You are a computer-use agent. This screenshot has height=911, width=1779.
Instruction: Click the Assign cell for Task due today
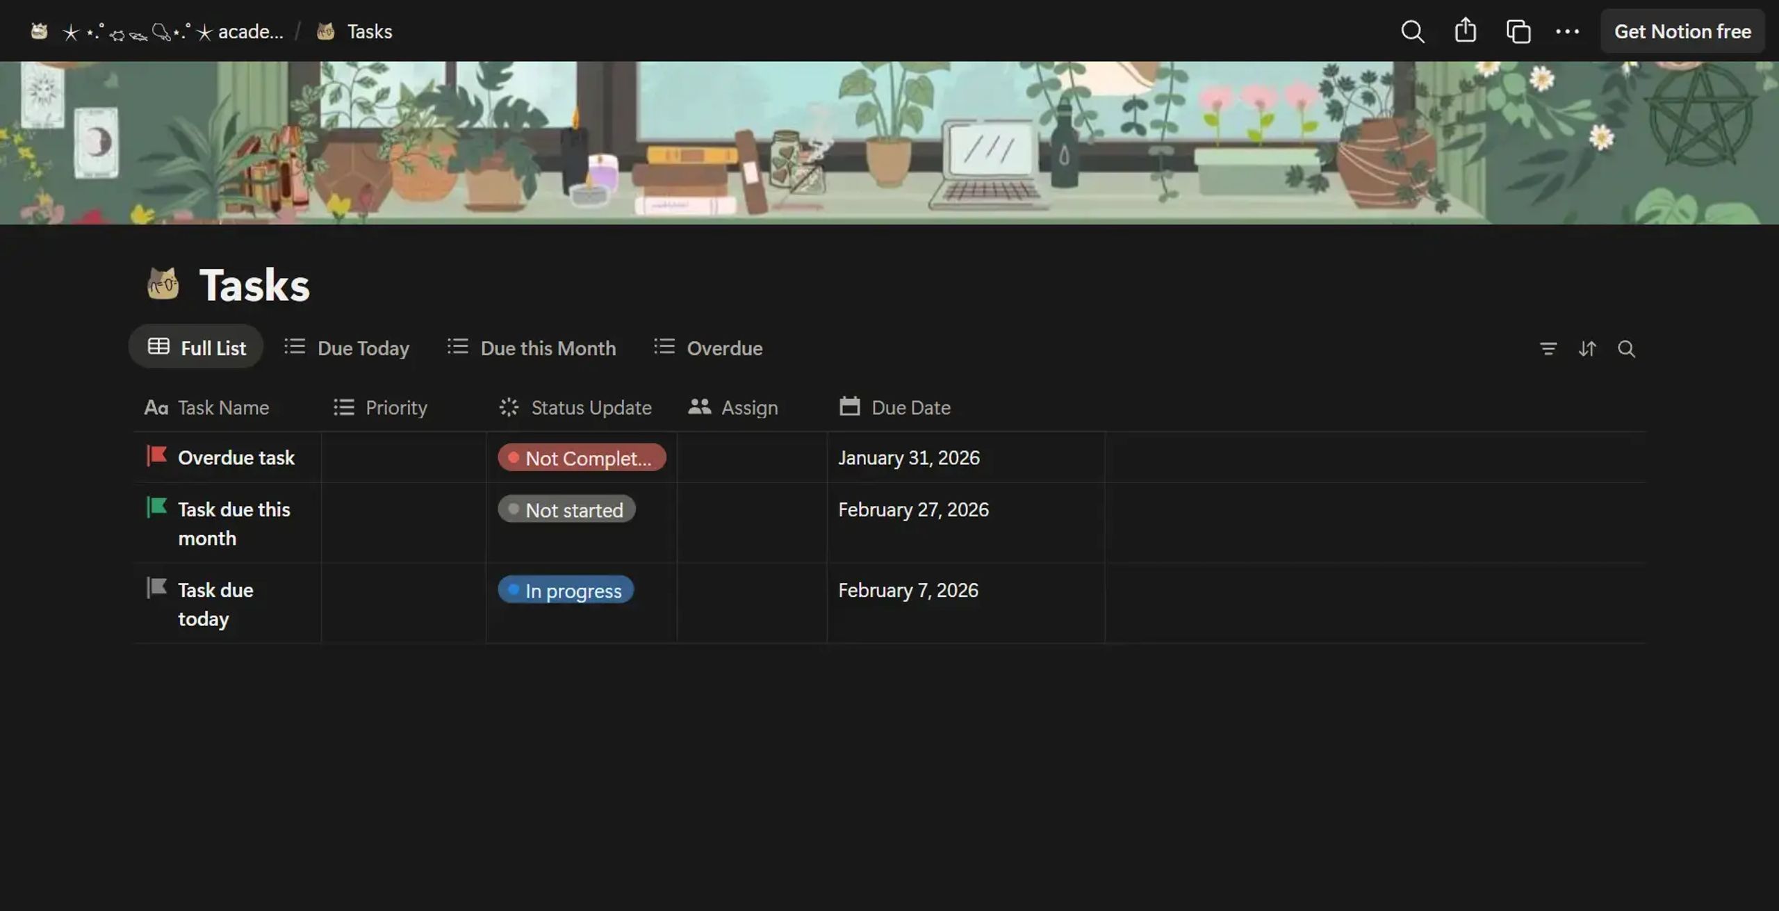[752, 603]
